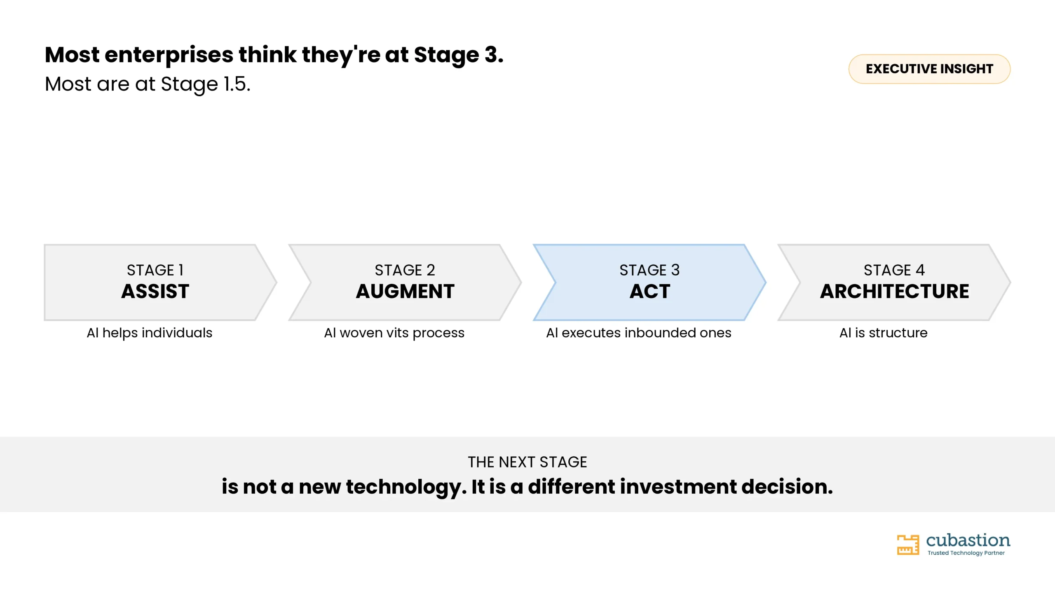The width and height of the screenshot is (1055, 593).
Task: Click the 'Most are at Stage 1.5' subtitle
Action: click(x=148, y=84)
